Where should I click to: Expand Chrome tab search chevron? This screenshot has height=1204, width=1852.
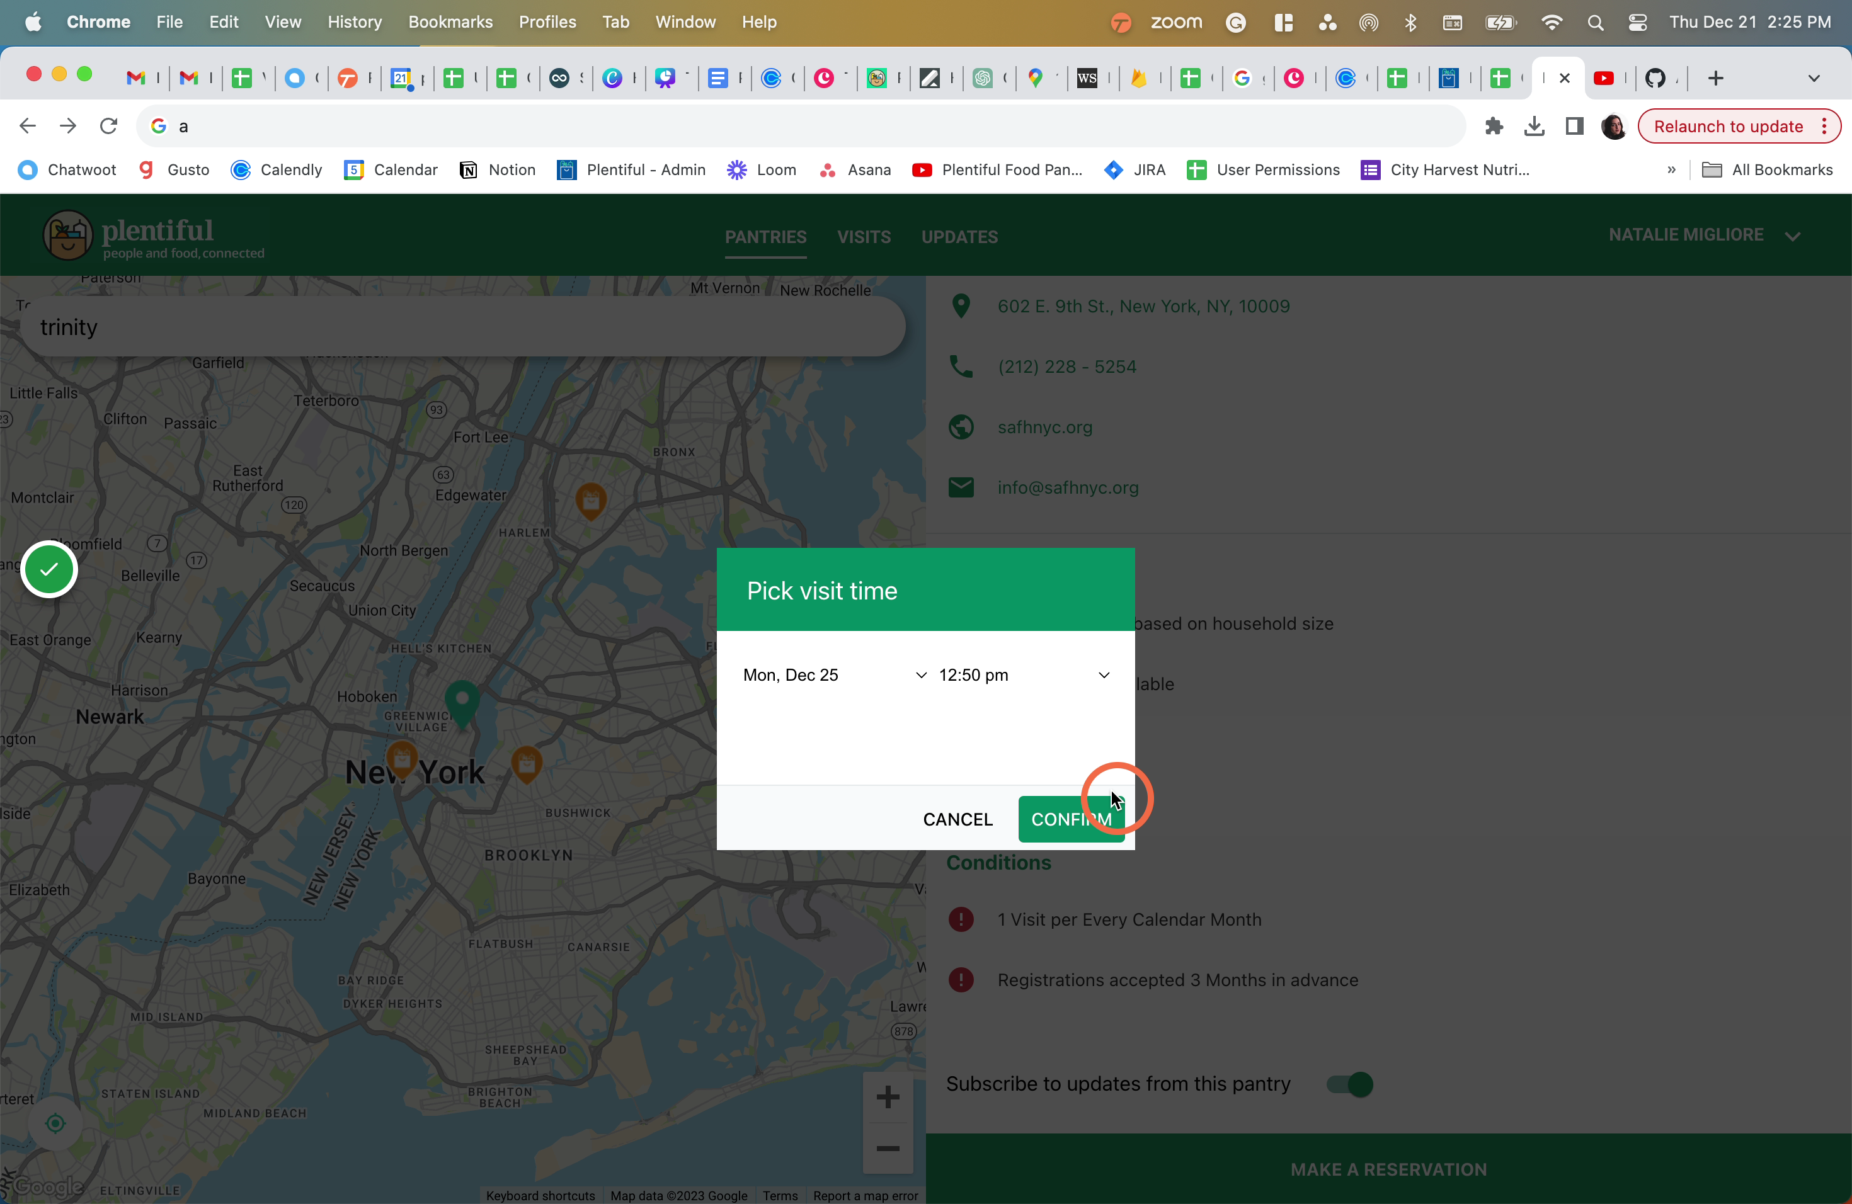click(1813, 78)
